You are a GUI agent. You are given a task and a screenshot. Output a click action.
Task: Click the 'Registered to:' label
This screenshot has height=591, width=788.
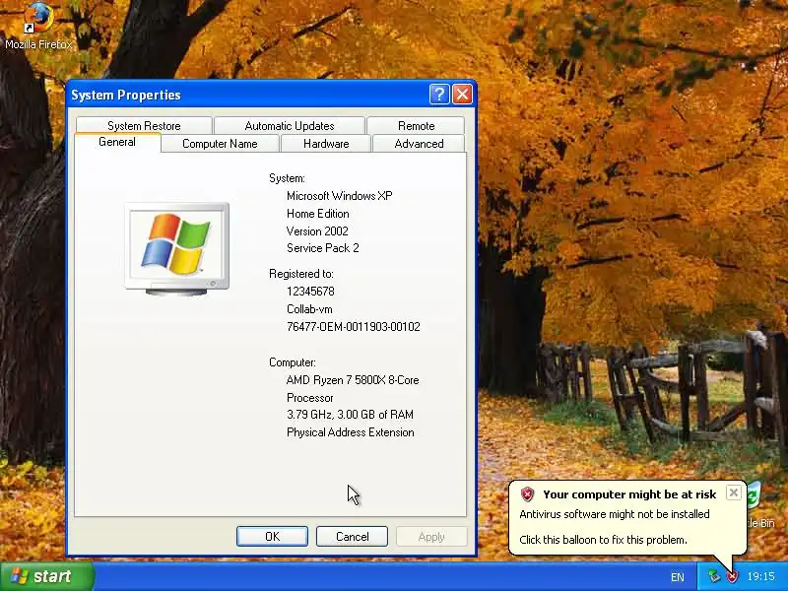pos(301,274)
